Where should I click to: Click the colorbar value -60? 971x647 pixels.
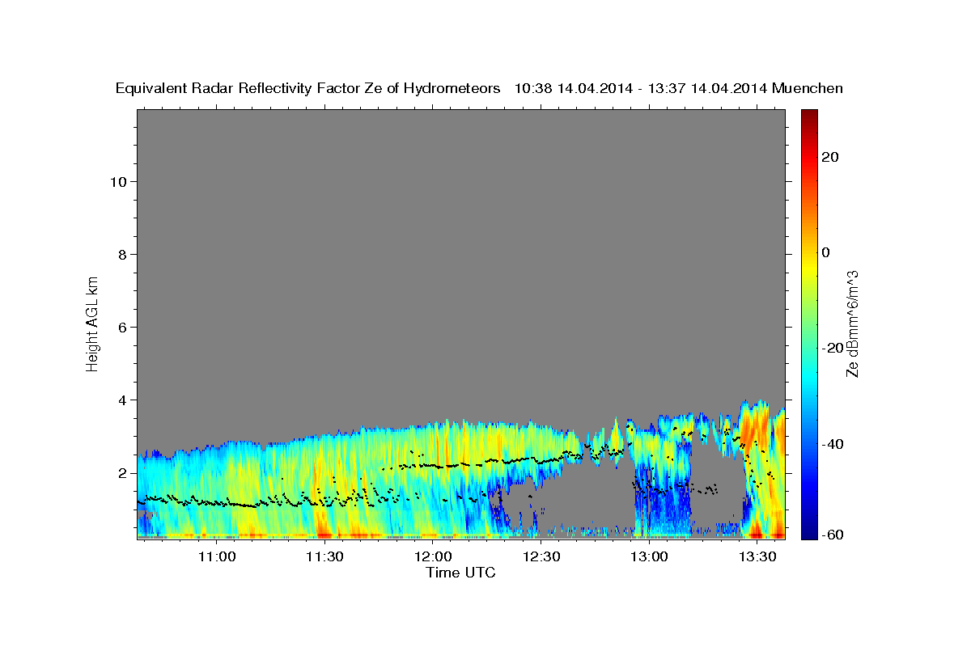coord(832,534)
